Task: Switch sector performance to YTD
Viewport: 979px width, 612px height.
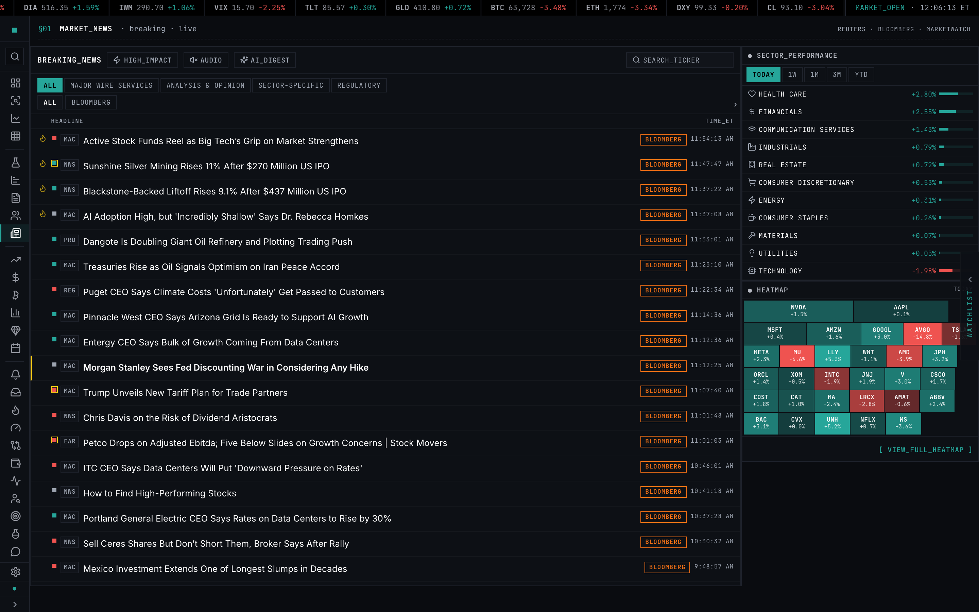Action: [861, 74]
